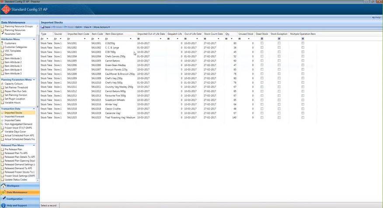Toggle Stock Exception checkbox for SKU1003 row

tap(279, 52)
